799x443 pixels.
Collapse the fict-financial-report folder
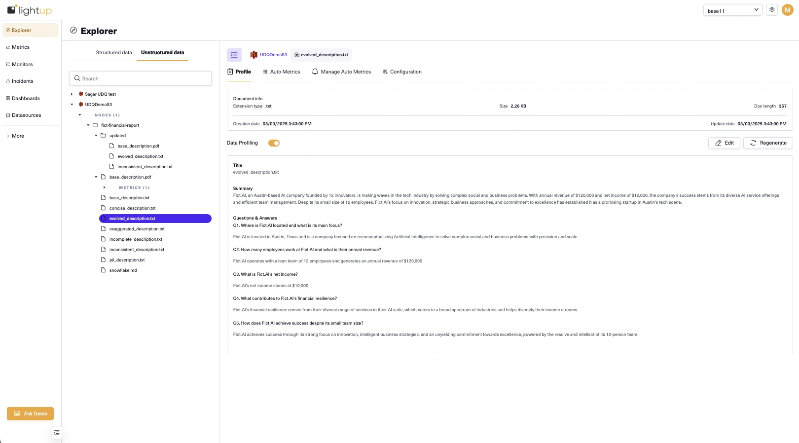tap(88, 125)
